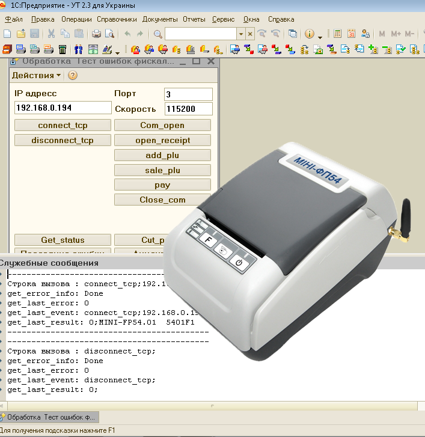Open the calculator toolbar icon
The height and width of the screenshot is (437, 425).
click(338, 34)
